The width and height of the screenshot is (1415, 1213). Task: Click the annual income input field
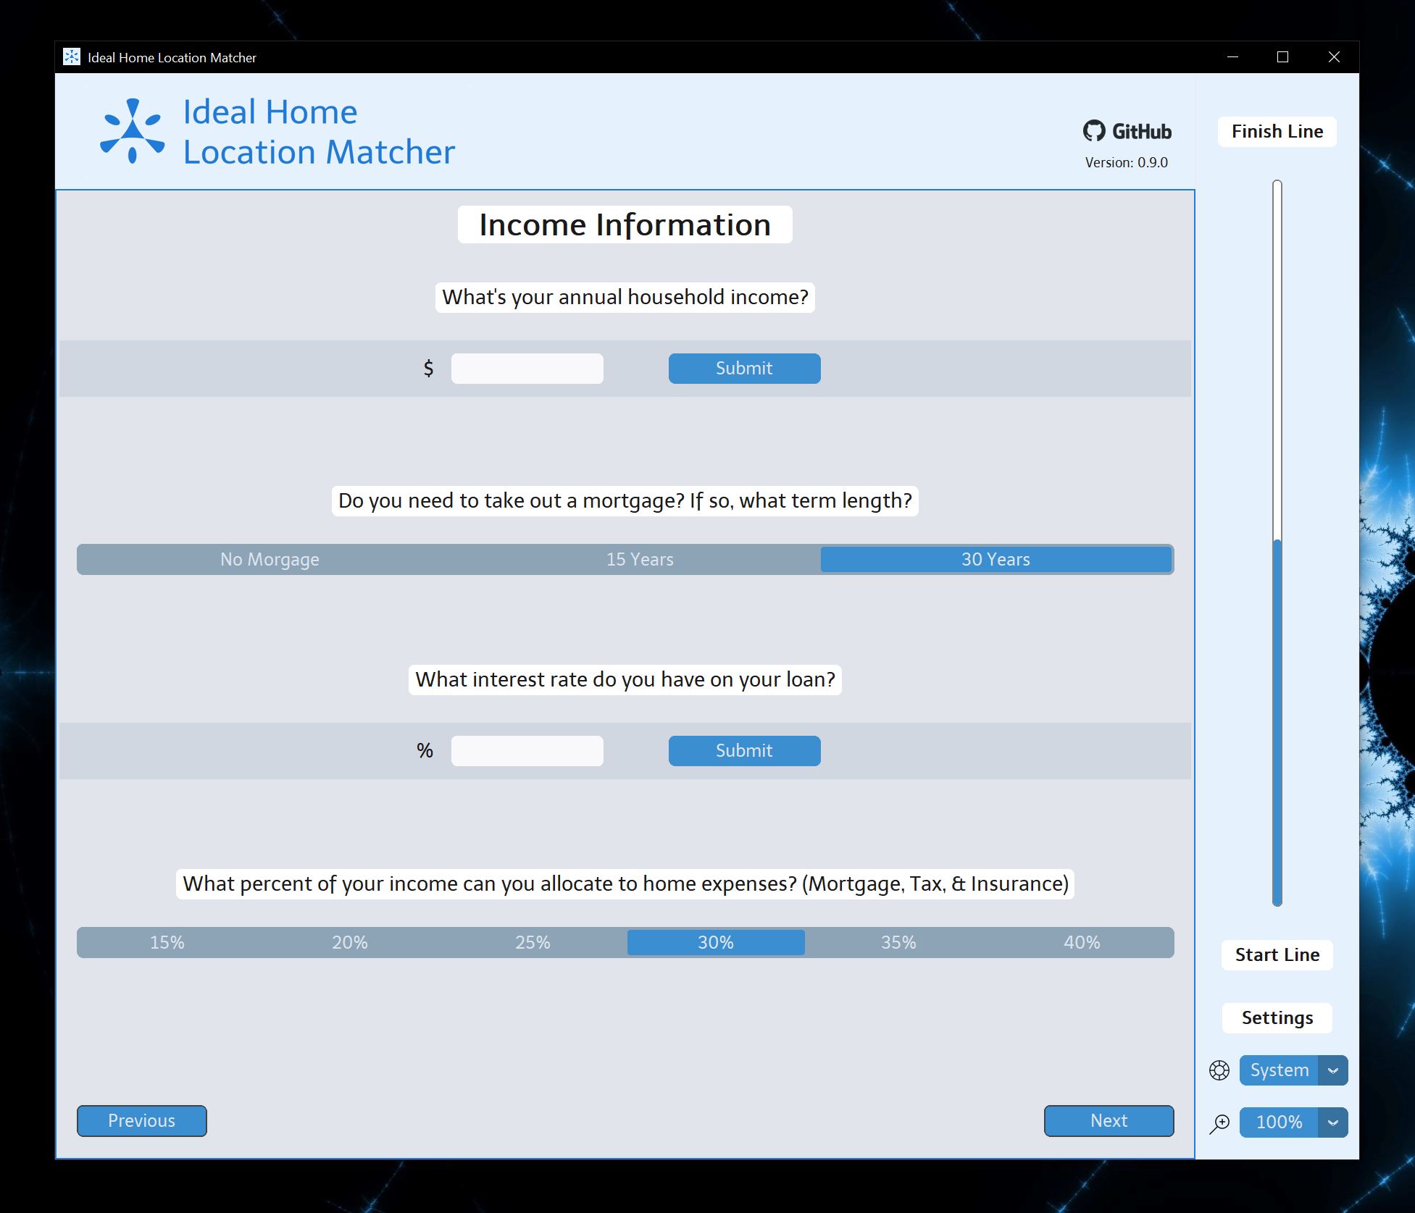point(527,368)
